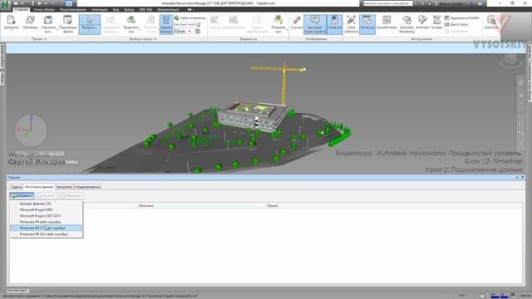The height and width of the screenshot is (299, 532).
Task: Open the Источники данных tab in TimeLiner
Action: tap(39, 187)
